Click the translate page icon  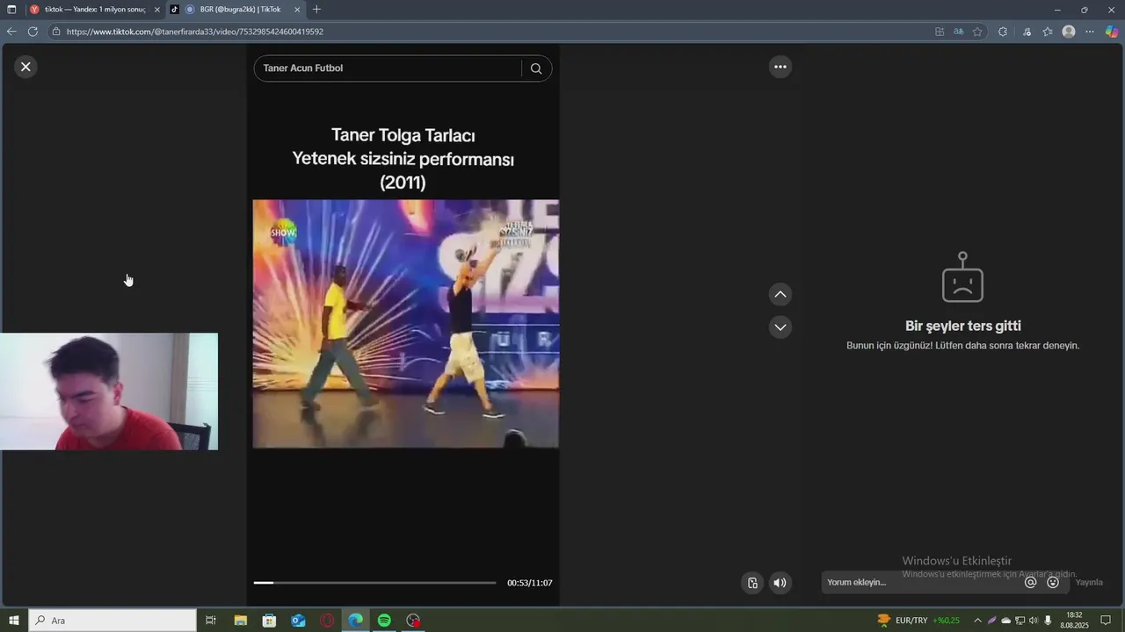click(x=959, y=32)
